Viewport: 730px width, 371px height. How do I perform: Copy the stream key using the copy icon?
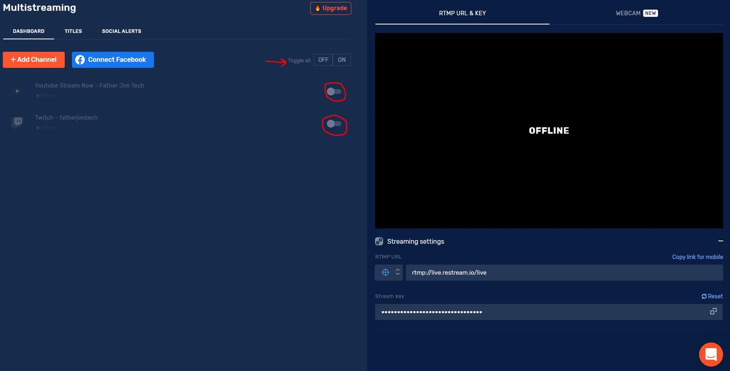point(713,311)
